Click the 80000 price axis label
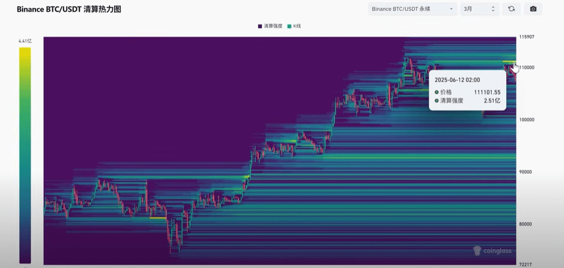The image size is (564, 268). click(526, 224)
